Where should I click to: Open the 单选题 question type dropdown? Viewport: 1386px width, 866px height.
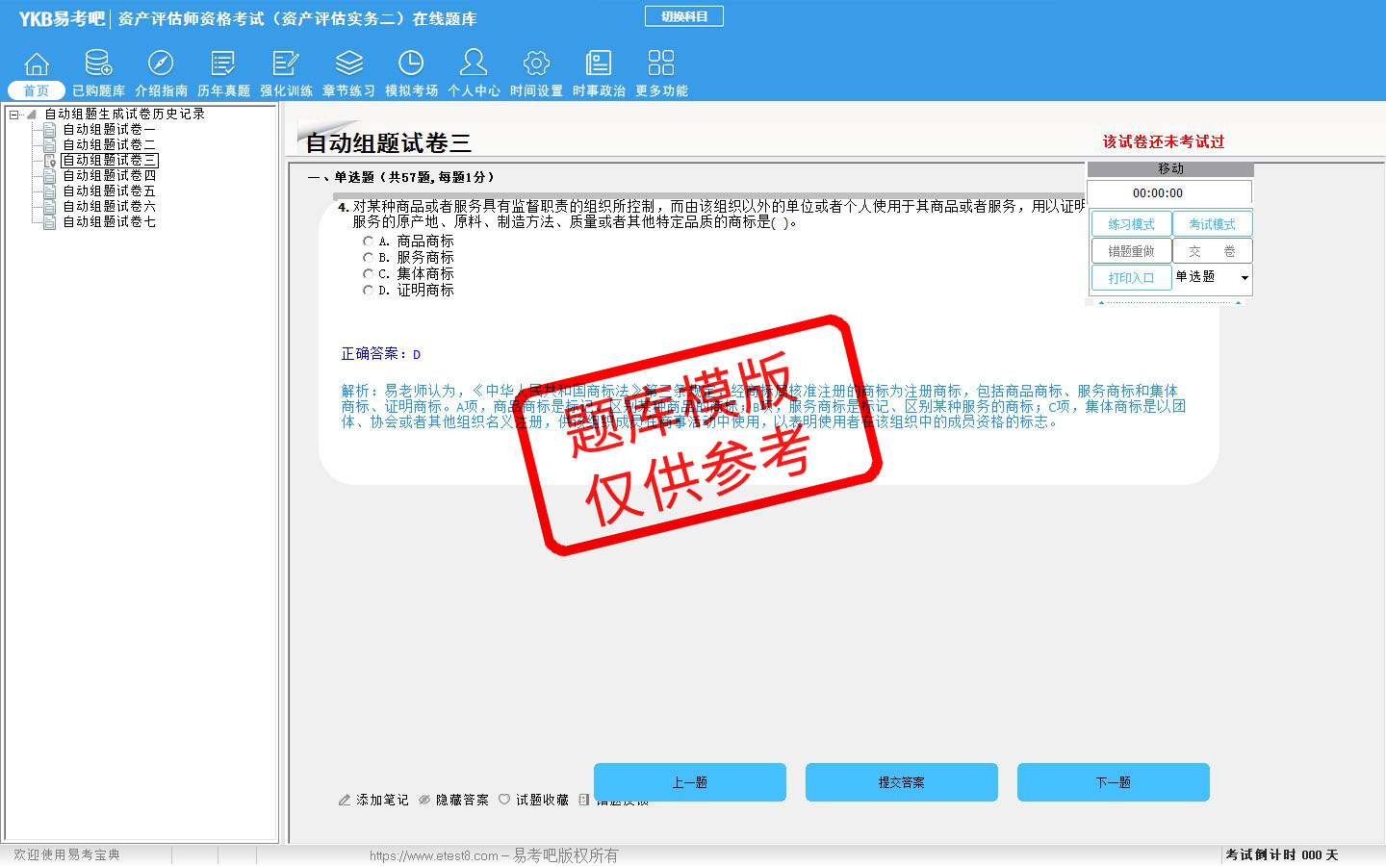click(x=1244, y=278)
